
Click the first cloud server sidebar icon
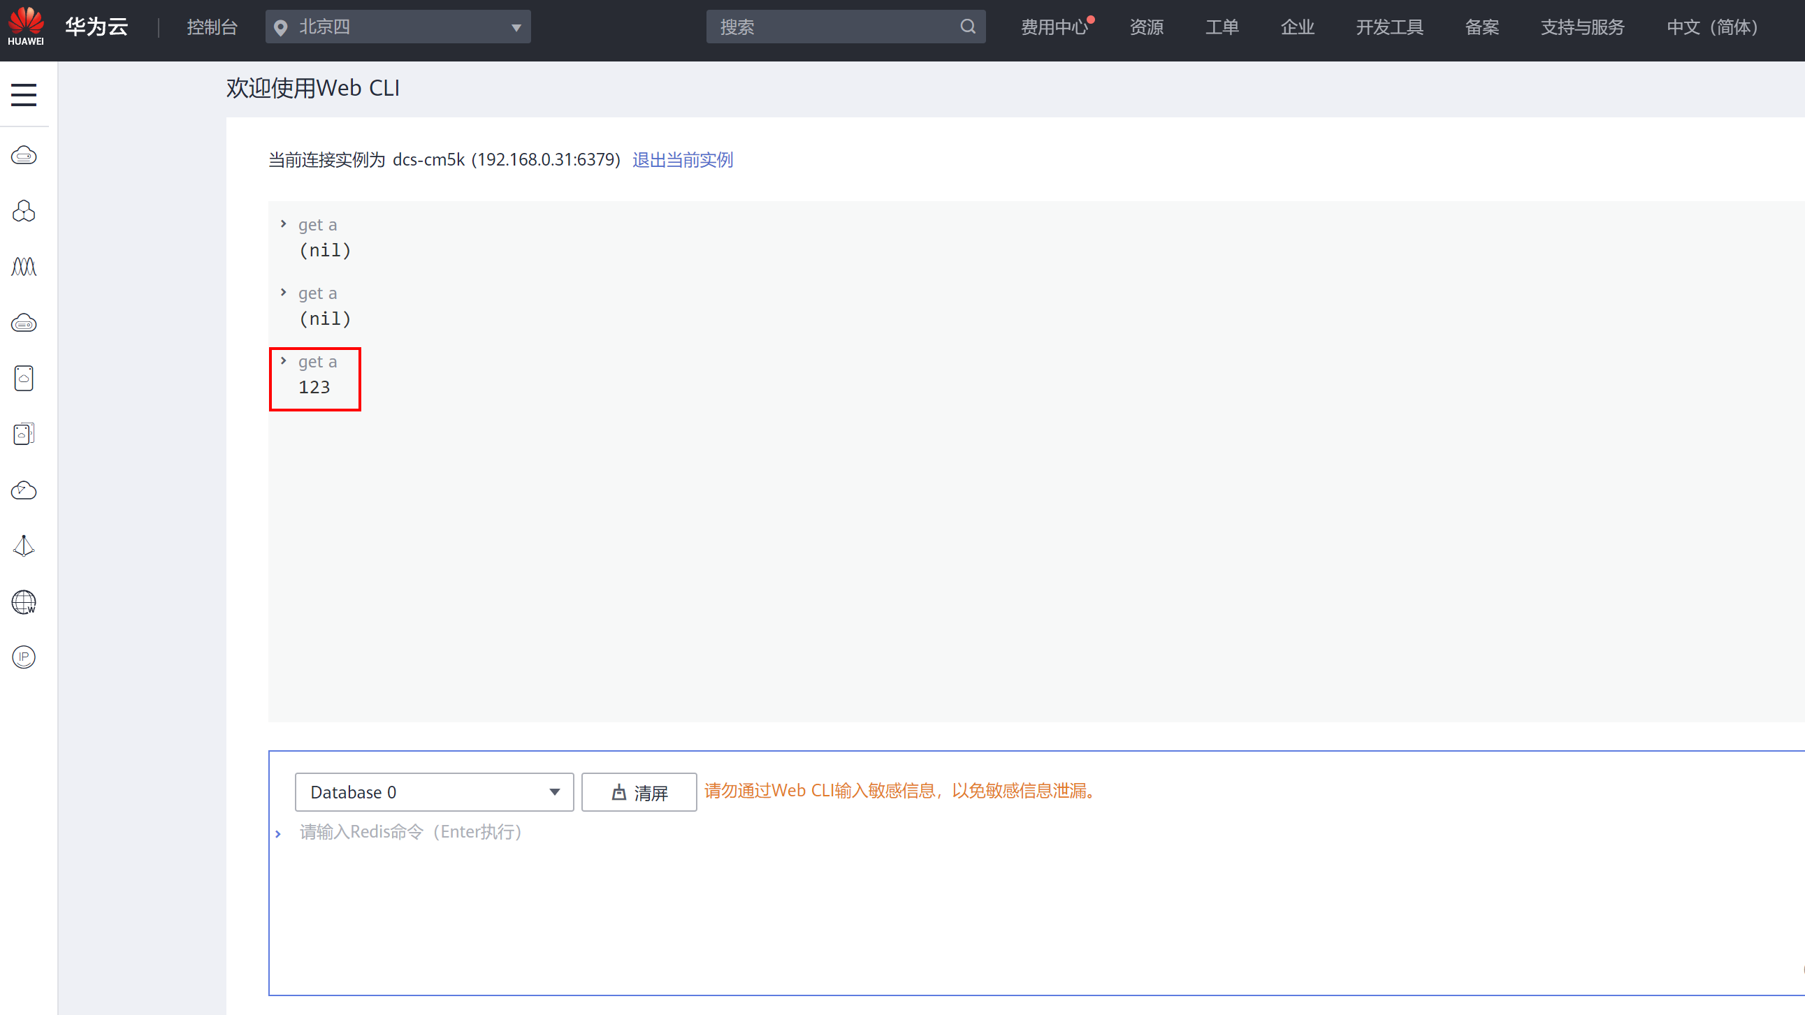[x=24, y=156]
